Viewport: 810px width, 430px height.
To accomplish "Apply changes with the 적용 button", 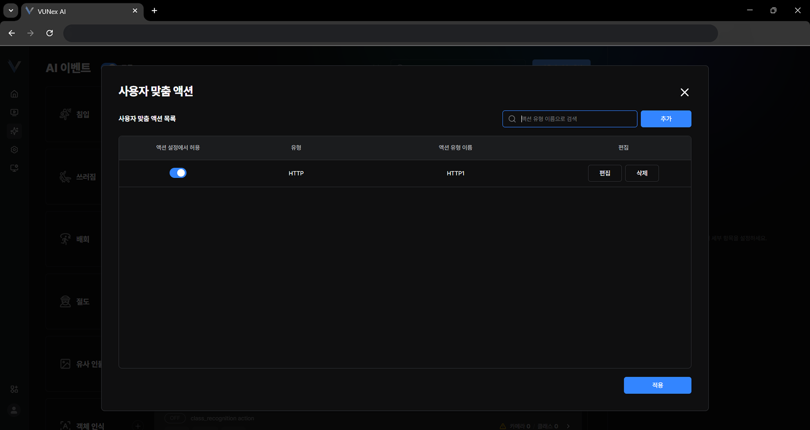I will [x=657, y=385].
